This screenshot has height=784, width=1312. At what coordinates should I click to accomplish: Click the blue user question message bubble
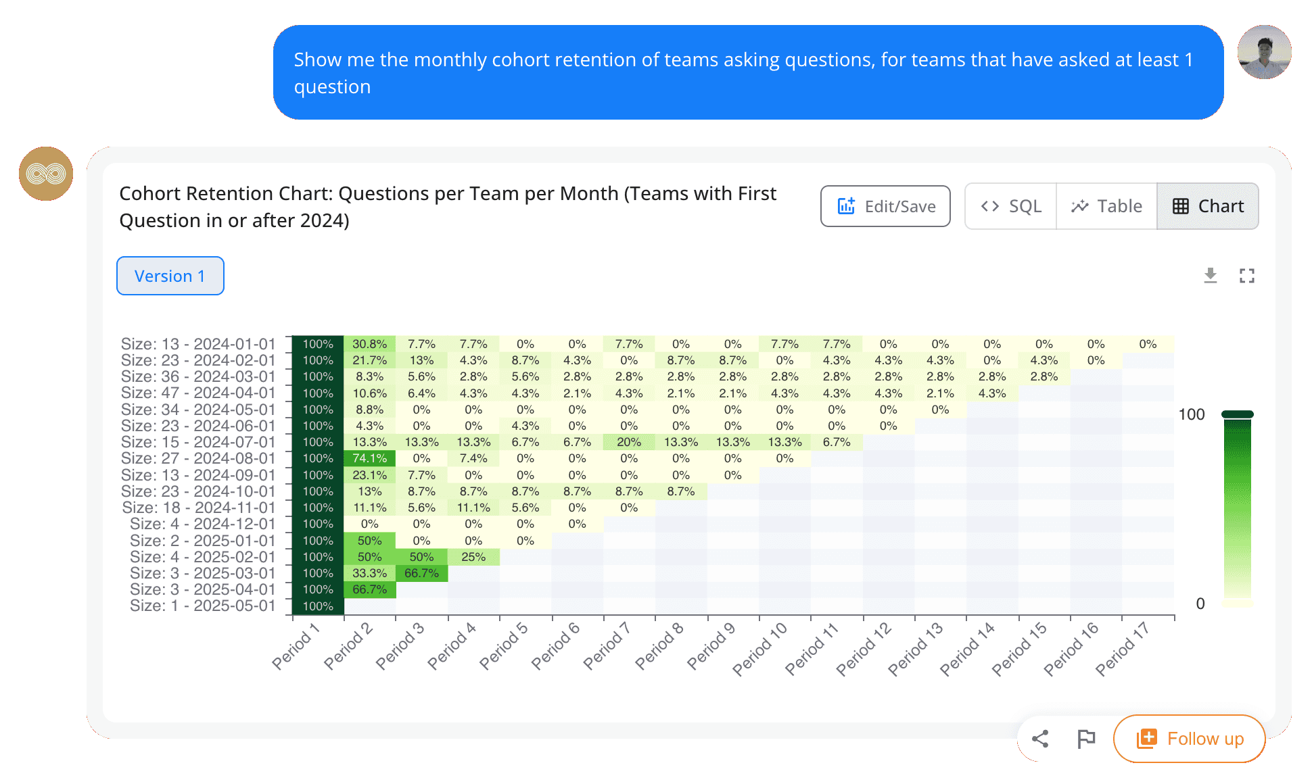(748, 73)
